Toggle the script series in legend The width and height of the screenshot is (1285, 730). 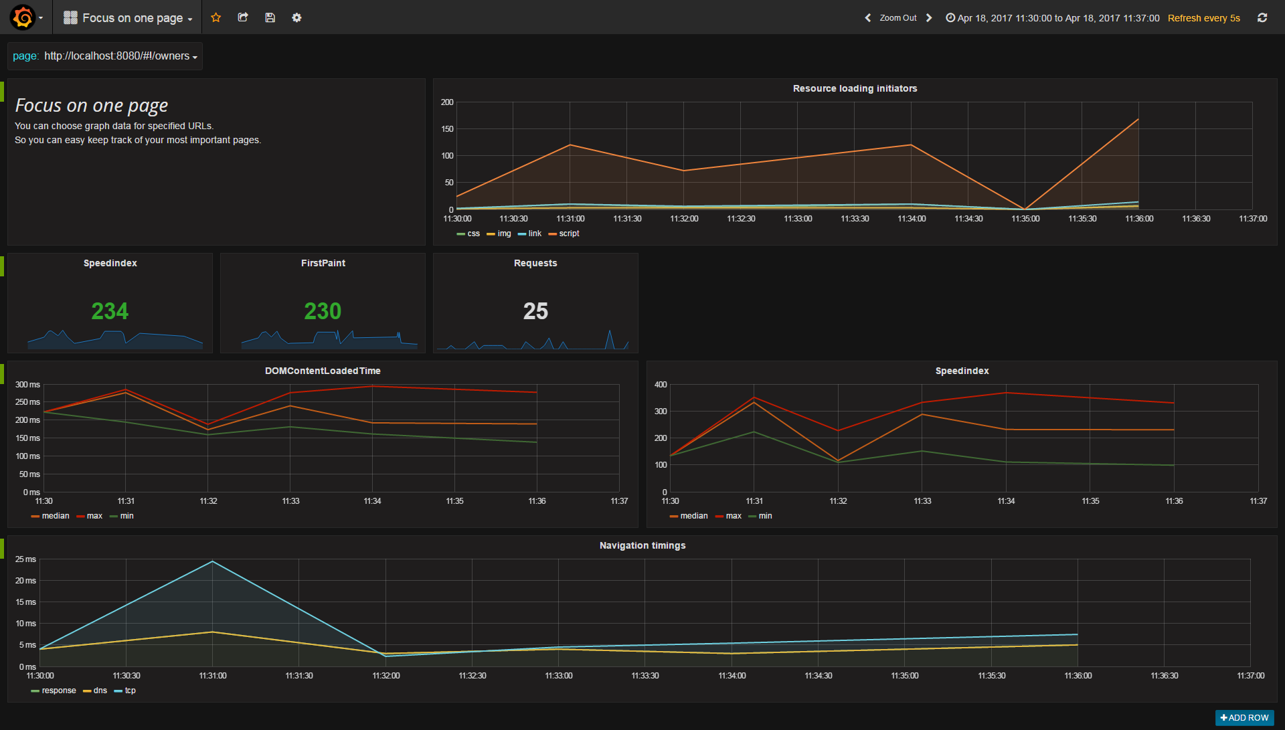tap(569, 234)
